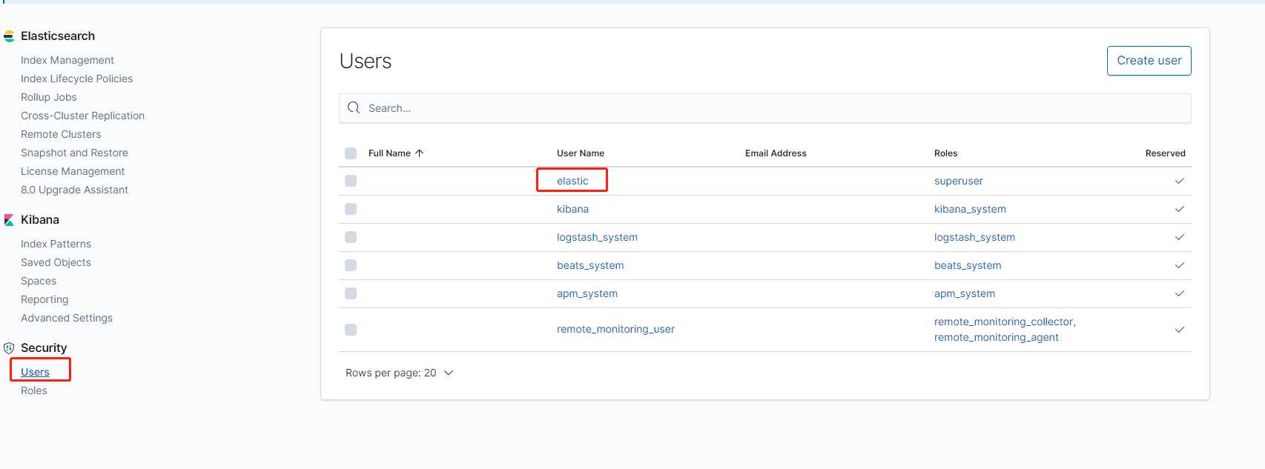Open the apm_system user name link
The height and width of the screenshot is (469, 1265).
click(587, 293)
